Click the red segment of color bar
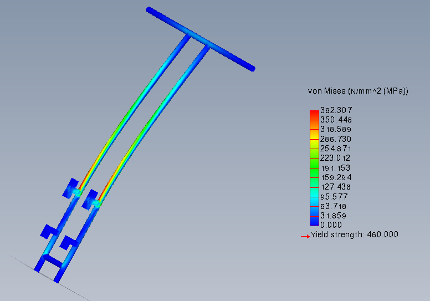Image resolution: width=430 pixels, height=301 pixels. (x=314, y=114)
